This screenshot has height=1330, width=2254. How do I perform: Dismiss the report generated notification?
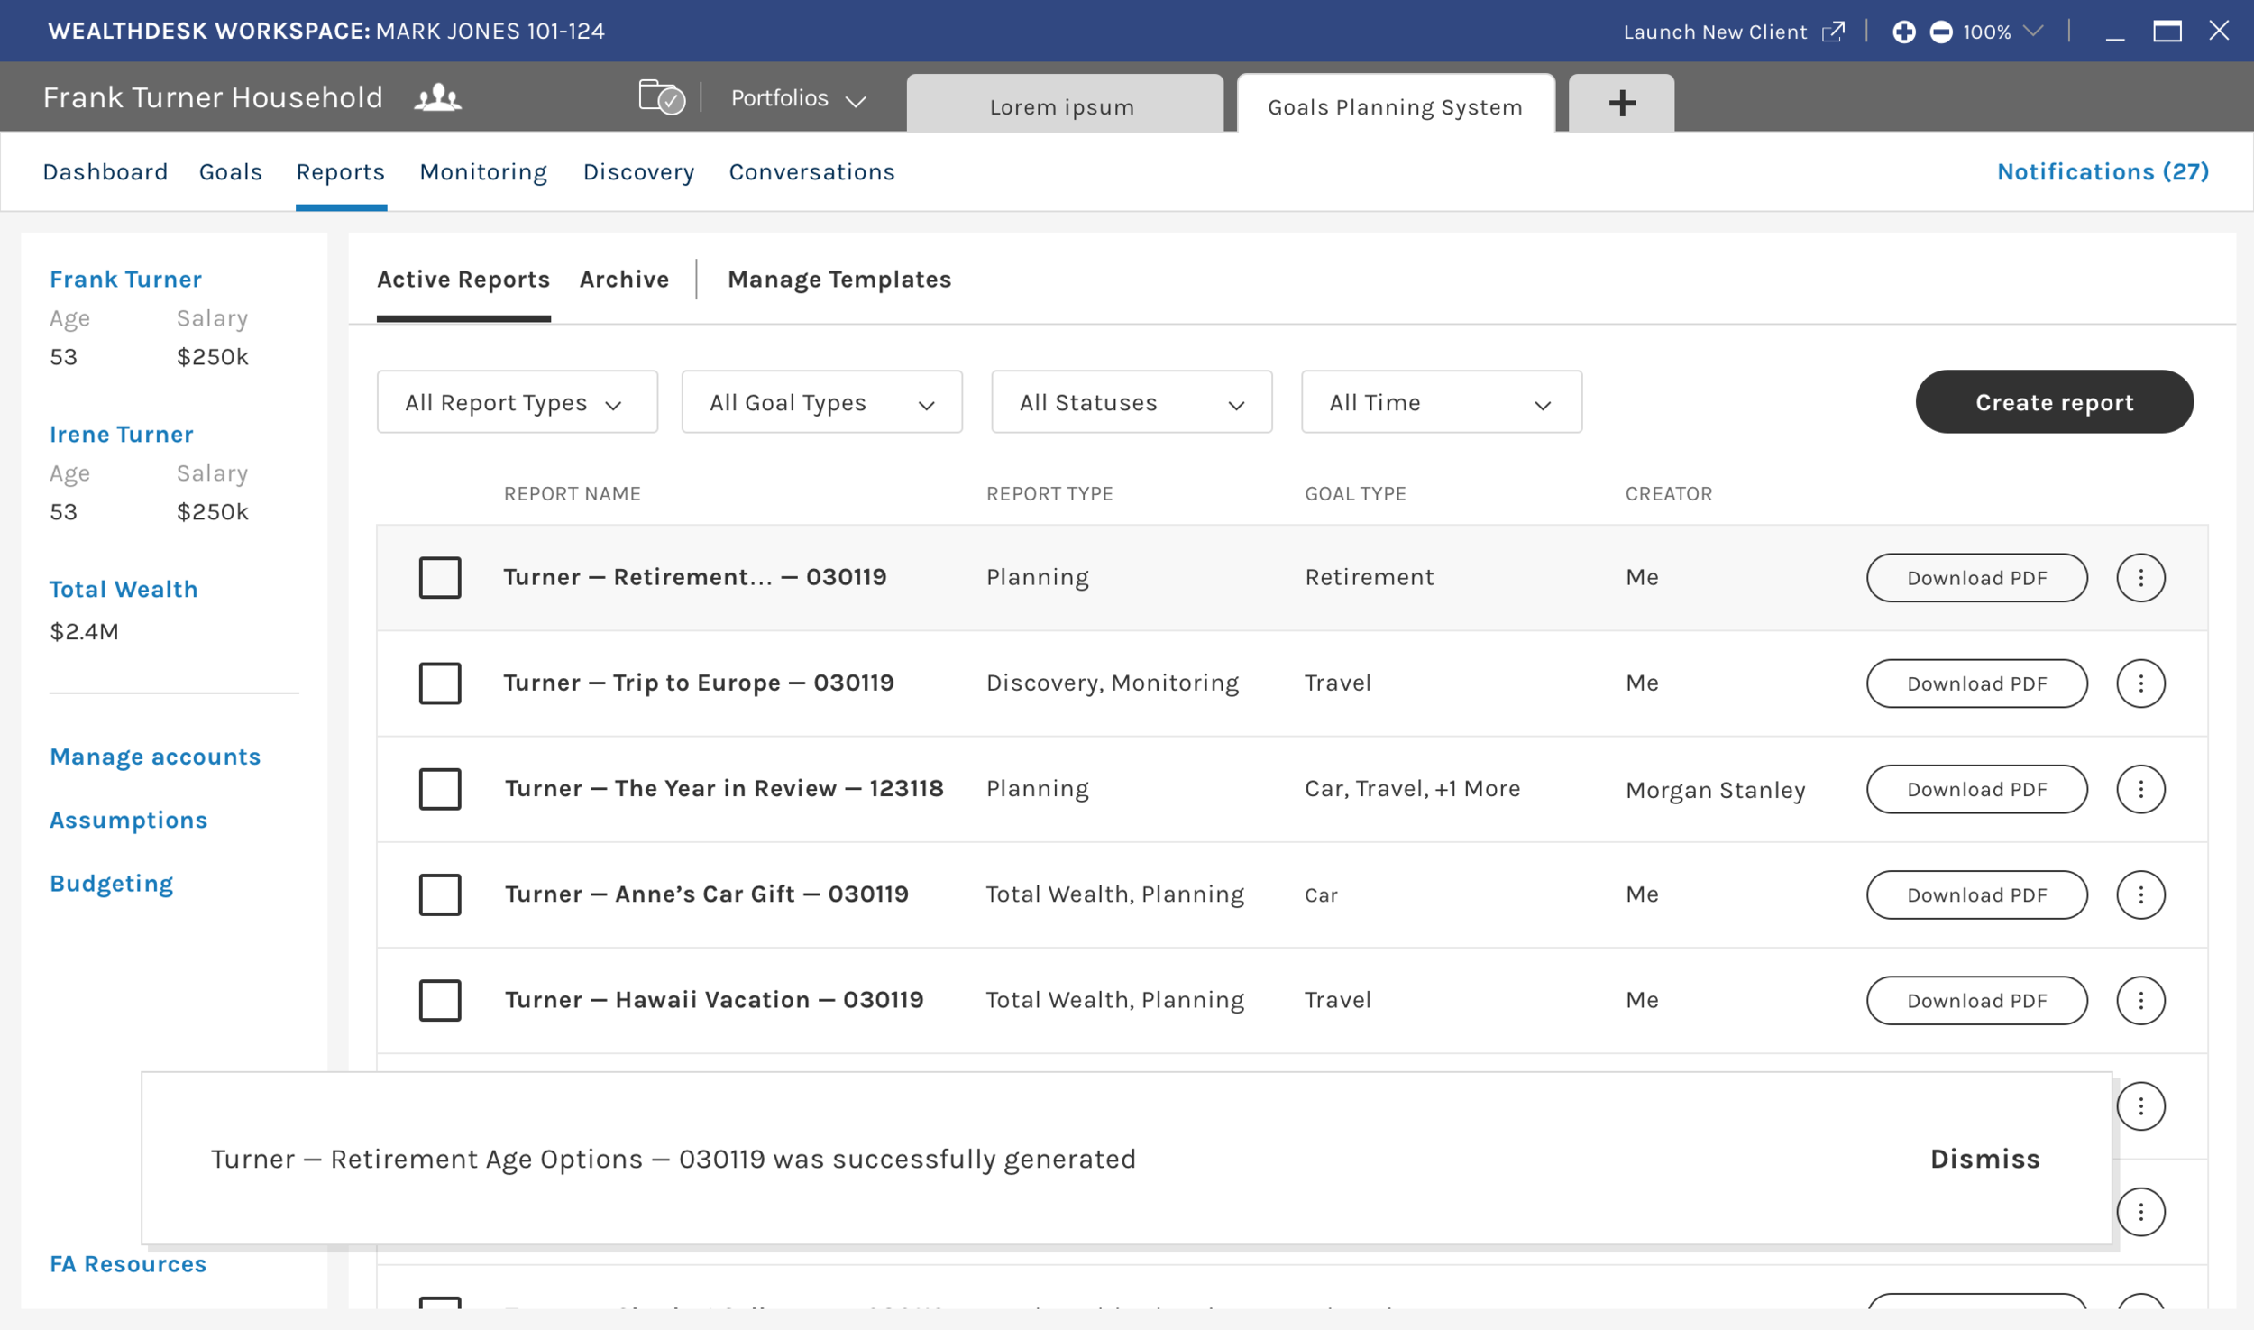1984,1159
